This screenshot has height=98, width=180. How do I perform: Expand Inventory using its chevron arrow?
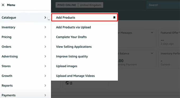click(45, 27)
